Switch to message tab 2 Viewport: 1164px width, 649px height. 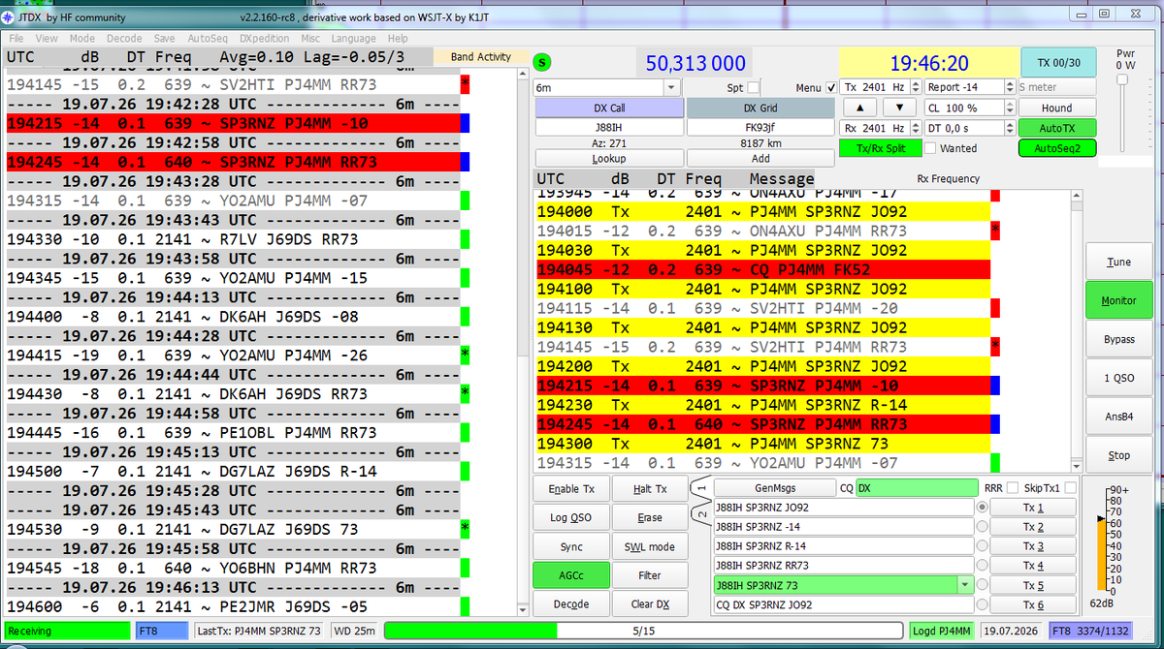(x=700, y=513)
